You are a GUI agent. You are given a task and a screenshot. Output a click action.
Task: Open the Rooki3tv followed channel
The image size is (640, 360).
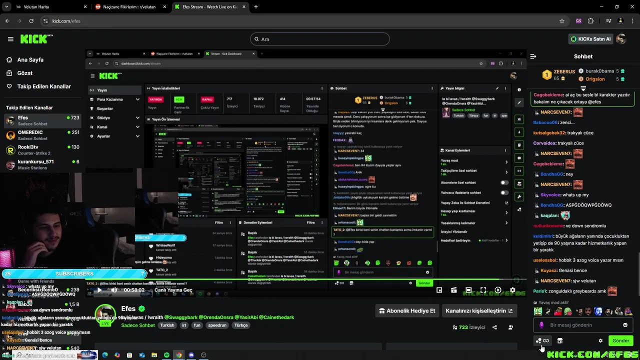[x=42, y=150]
